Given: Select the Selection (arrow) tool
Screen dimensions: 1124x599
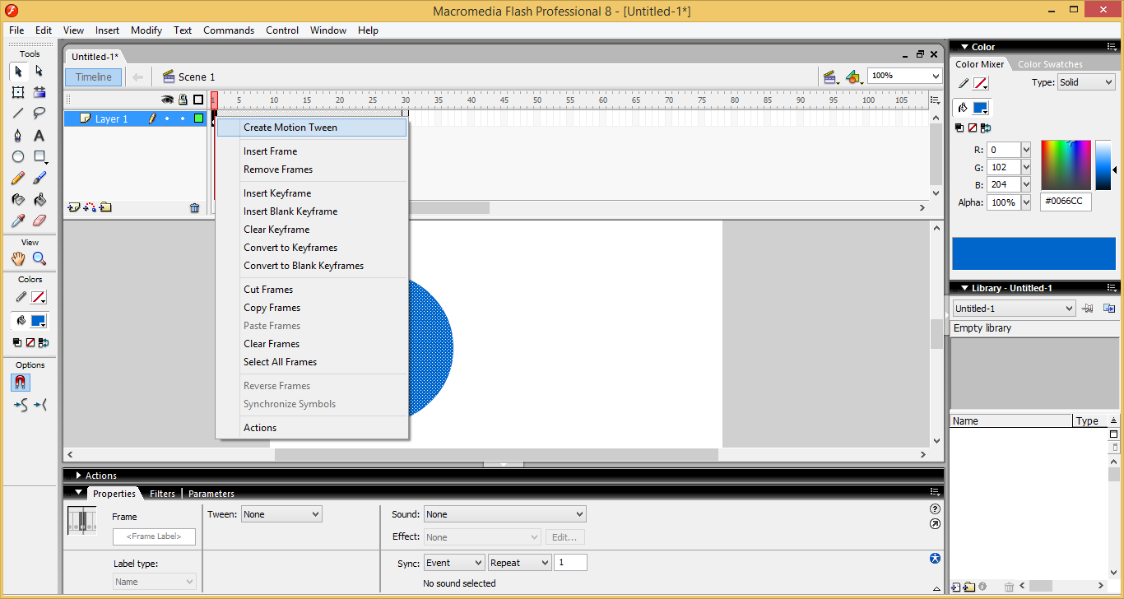Looking at the screenshot, I should (18, 71).
